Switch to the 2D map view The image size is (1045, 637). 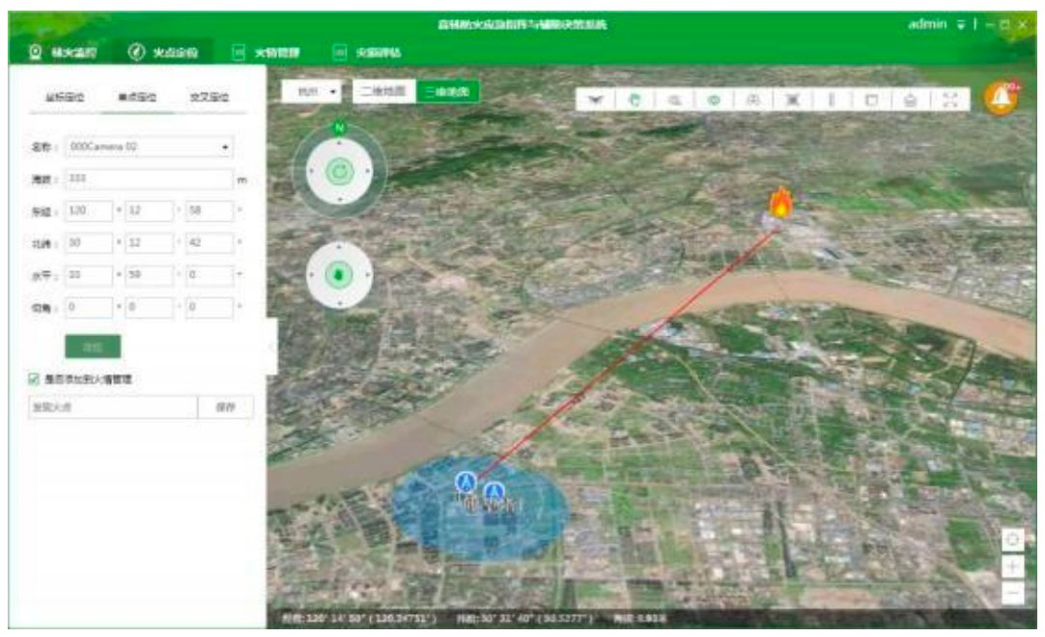(382, 91)
